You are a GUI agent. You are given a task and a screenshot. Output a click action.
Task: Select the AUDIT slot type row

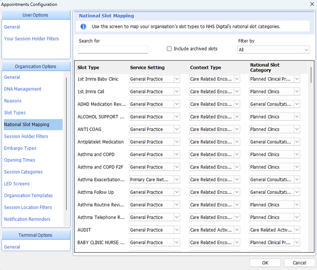[84, 230]
